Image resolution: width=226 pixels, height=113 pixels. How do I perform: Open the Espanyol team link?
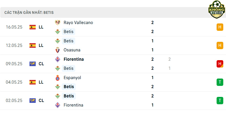click(x=72, y=78)
